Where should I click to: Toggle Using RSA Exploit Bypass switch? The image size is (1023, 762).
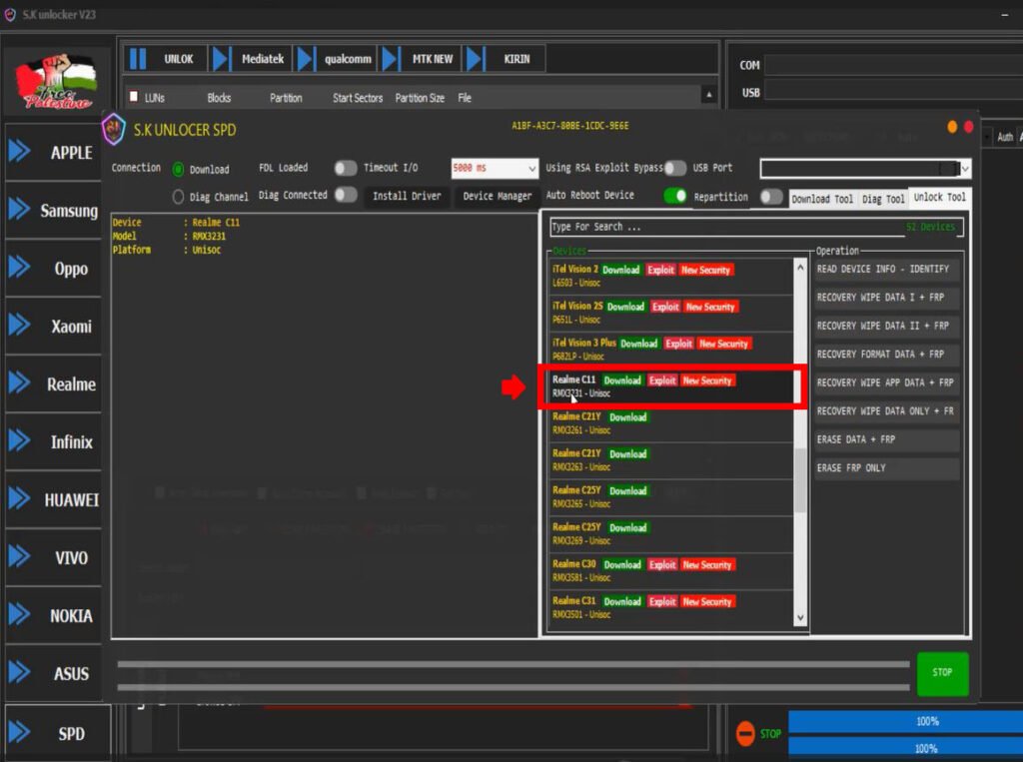coord(675,169)
